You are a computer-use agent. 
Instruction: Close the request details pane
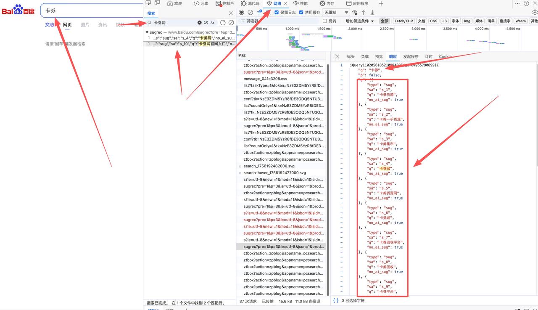tap(337, 56)
